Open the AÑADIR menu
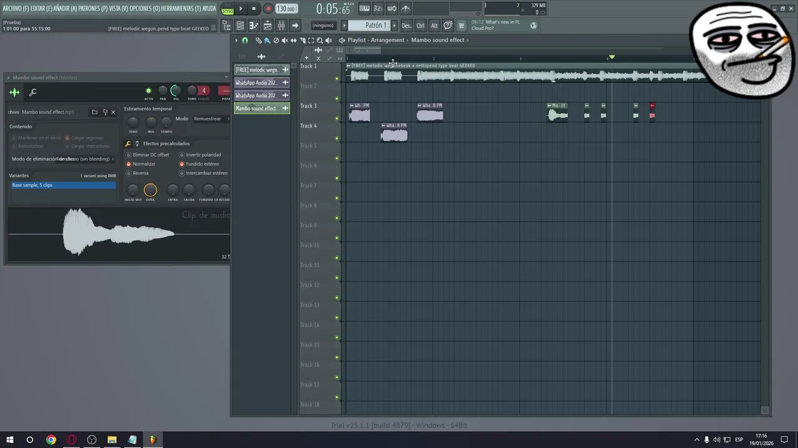The height and width of the screenshot is (448, 798). coord(65,8)
